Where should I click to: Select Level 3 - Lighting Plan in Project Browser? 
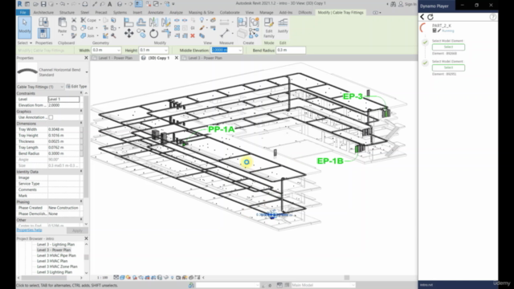(55, 244)
